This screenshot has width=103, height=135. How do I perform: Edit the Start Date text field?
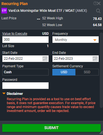22,59
